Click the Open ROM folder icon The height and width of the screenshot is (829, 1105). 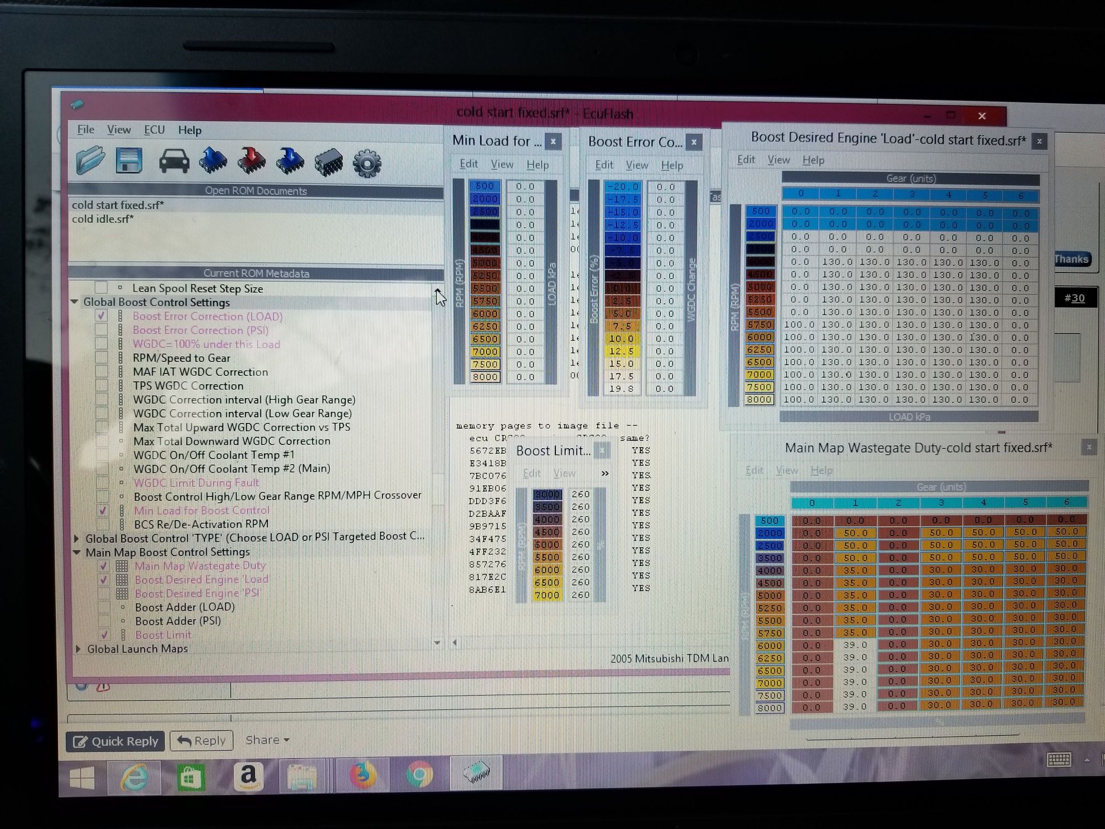(91, 161)
